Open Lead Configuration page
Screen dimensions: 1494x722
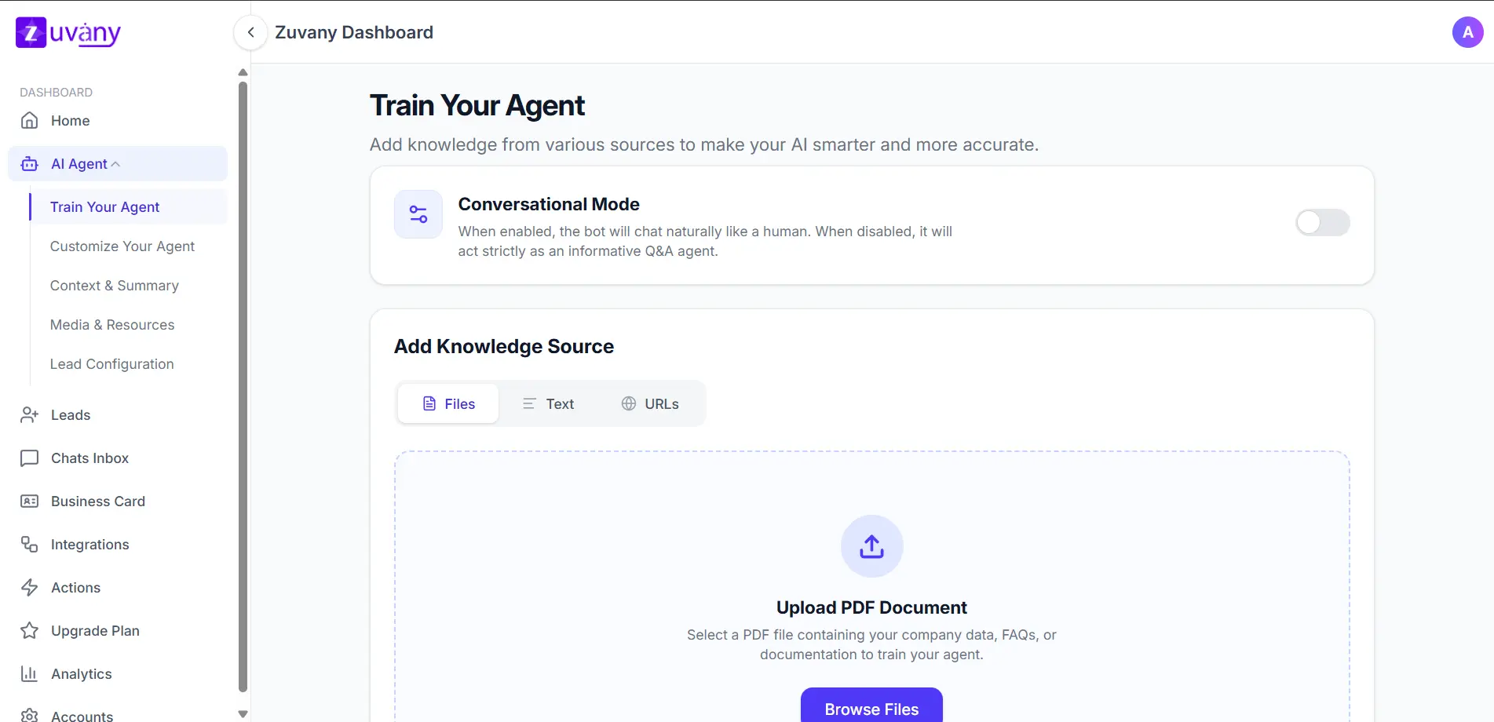click(112, 364)
